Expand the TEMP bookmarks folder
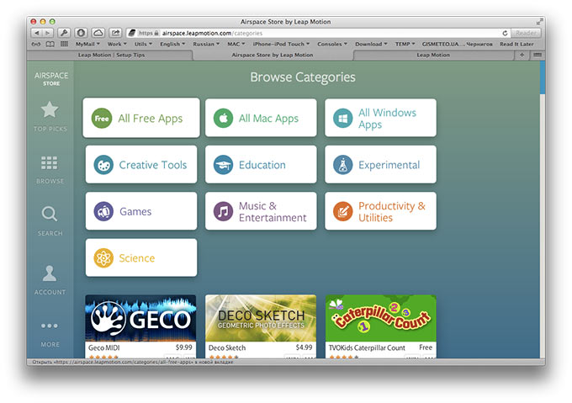Viewport: 572px width, 403px height. point(405,44)
